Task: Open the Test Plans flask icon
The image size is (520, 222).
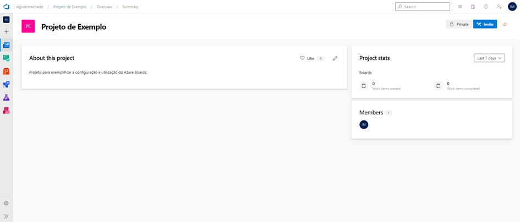Action: [6, 97]
